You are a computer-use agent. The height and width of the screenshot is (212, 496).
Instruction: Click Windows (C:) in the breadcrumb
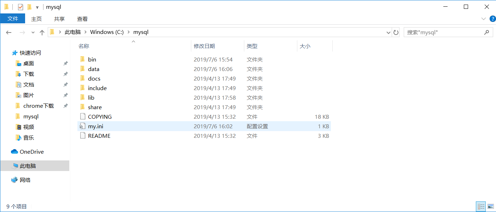coord(107,32)
